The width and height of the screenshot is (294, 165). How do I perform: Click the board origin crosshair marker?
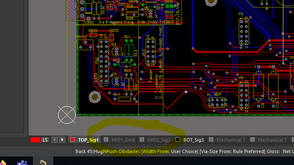click(x=67, y=115)
